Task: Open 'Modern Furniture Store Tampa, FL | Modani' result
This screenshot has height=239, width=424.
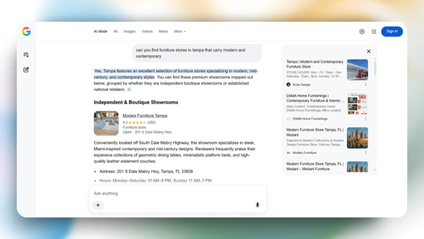Action: coord(315,133)
